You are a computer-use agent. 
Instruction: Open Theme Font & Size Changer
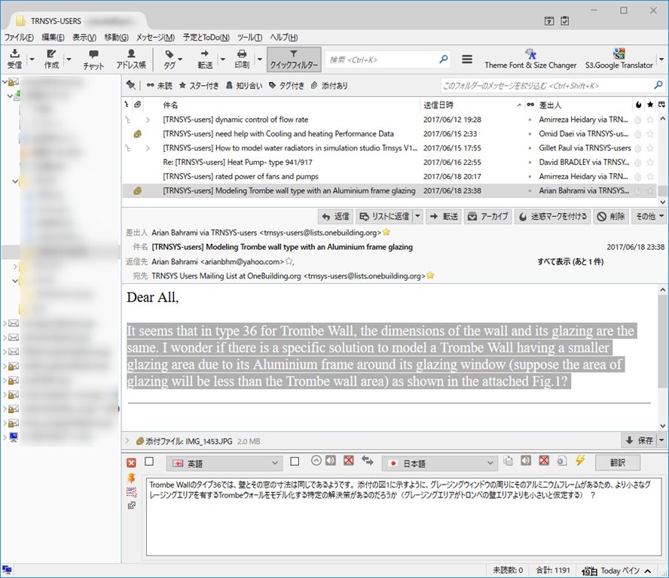[530, 59]
